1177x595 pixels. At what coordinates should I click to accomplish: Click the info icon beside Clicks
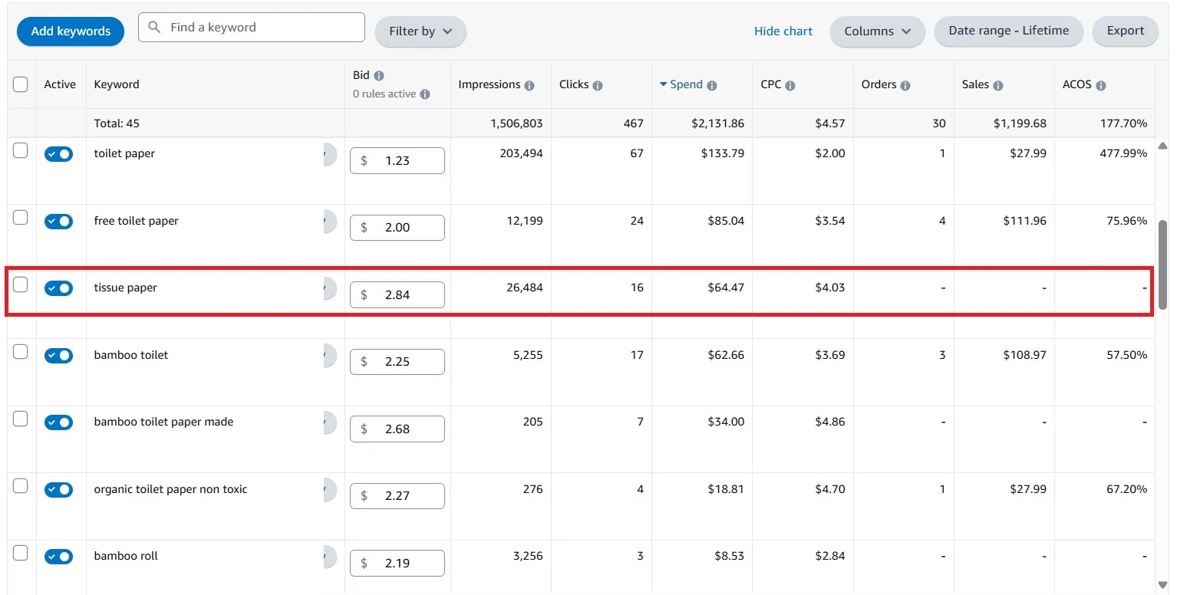click(x=598, y=86)
